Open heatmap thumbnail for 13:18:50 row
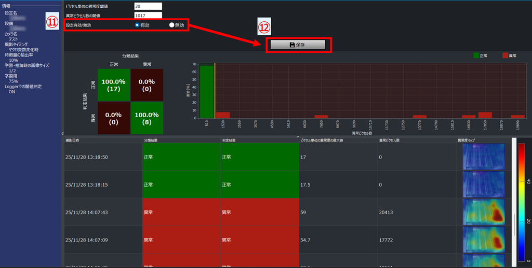The image size is (532, 268). pyautogui.click(x=484, y=157)
